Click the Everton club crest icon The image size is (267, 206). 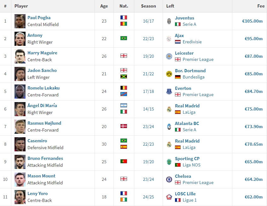169,91
